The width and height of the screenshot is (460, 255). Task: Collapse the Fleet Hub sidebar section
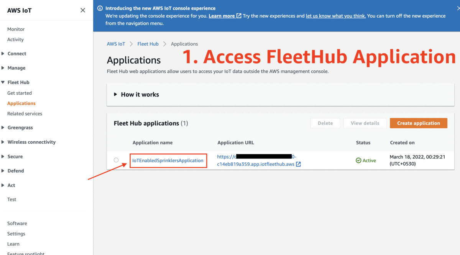pyautogui.click(x=3, y=82)
